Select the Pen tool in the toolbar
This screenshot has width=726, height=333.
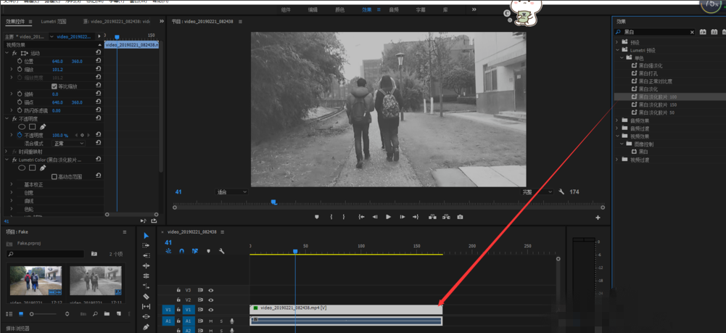point(146,327)
